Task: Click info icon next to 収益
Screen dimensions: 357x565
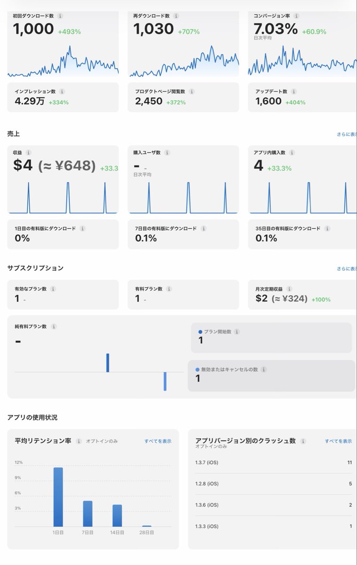Action: point(28,153)
